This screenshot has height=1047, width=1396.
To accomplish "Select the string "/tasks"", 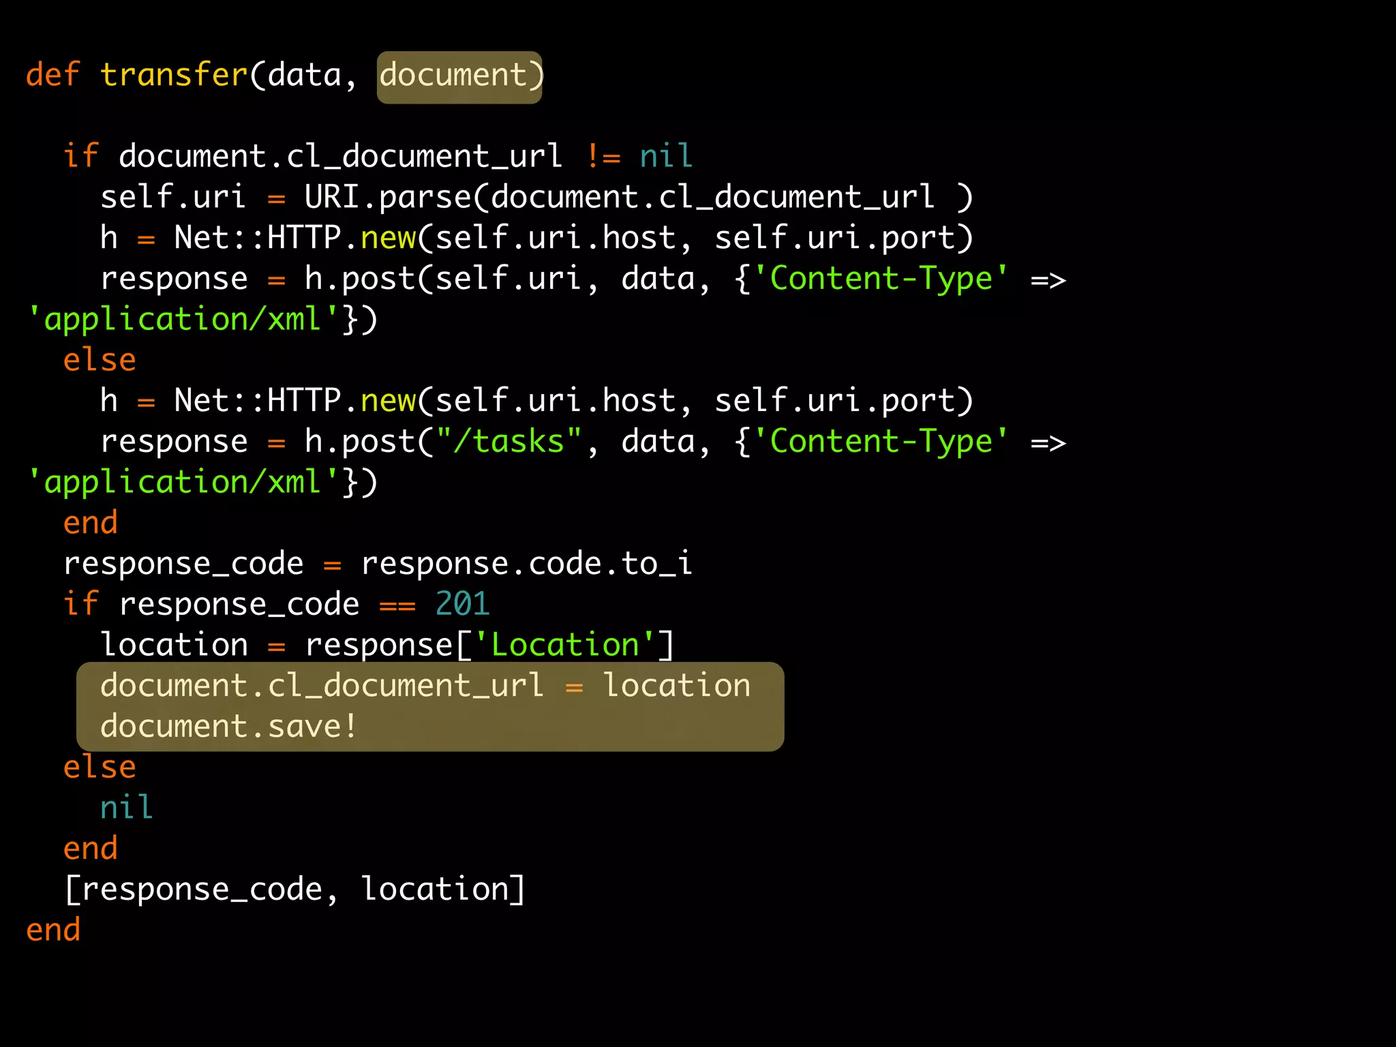I will (x=509, y=440).
